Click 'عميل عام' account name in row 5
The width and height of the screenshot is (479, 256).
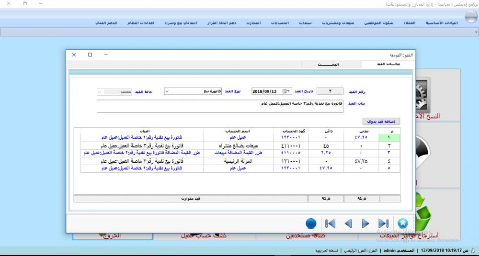238,168
